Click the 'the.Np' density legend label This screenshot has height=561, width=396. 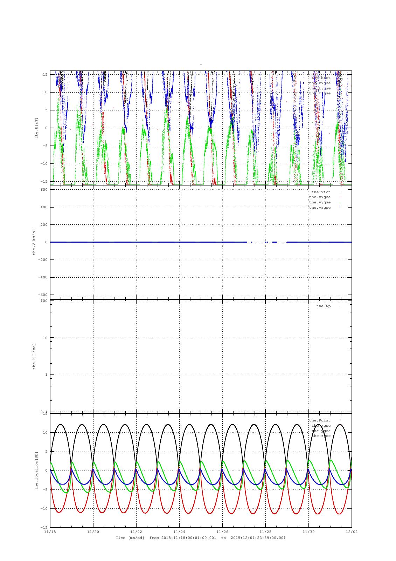tap(323, 306)
